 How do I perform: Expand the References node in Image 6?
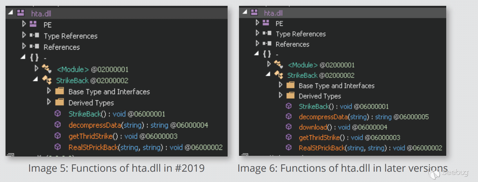pos(257,44)
